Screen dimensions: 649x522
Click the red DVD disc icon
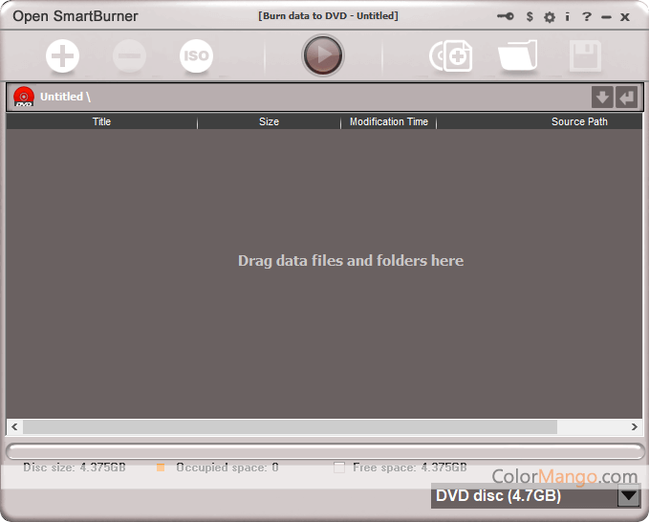[x=24, y=97]
